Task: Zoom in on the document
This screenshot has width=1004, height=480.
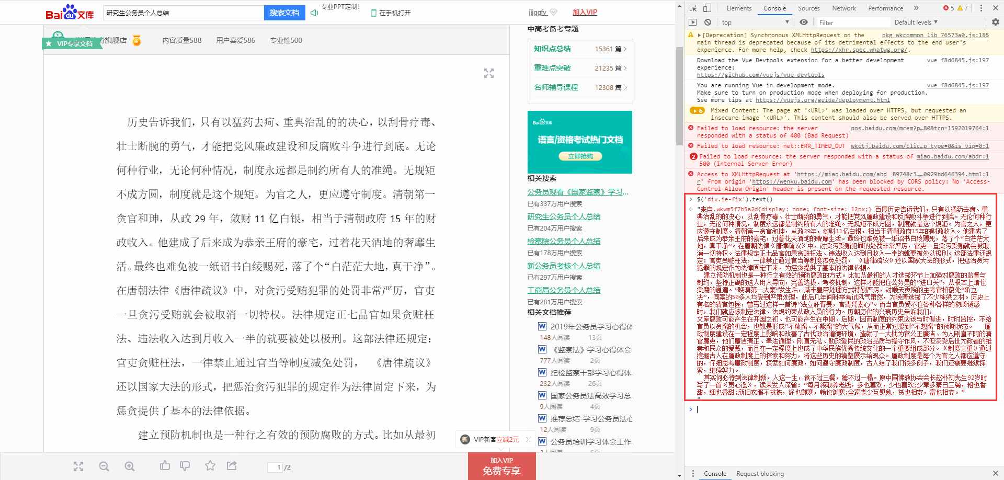Action: pos(129,466)
